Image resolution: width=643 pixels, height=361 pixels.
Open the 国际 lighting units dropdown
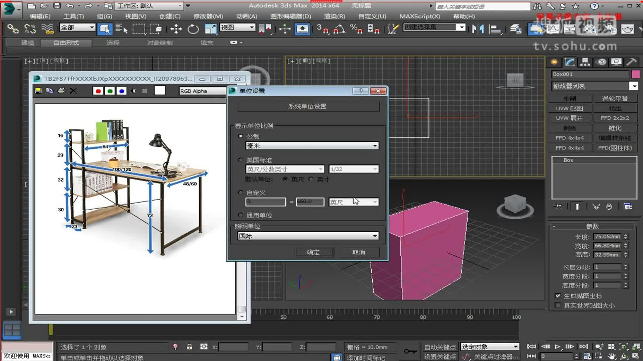coord(308,236)
